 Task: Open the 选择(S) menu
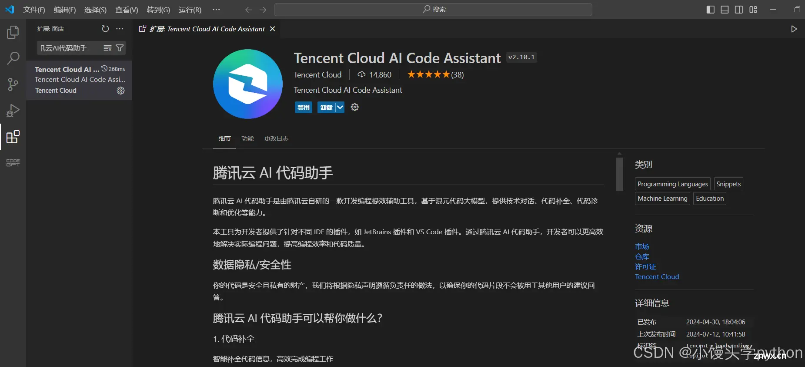[96, 10]
